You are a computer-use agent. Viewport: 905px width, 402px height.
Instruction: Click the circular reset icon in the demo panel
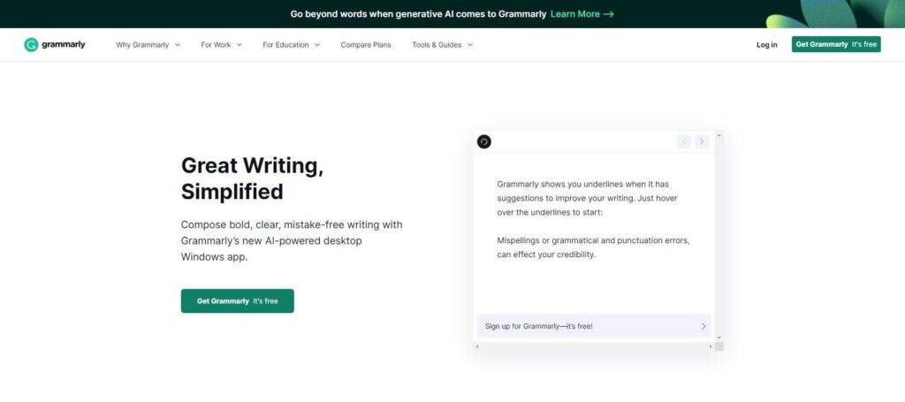click(483, 141)
